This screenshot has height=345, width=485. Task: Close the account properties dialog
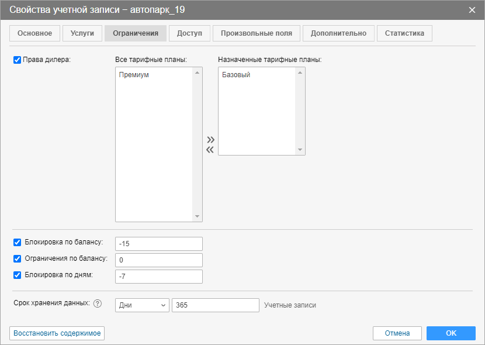[472, 9]
